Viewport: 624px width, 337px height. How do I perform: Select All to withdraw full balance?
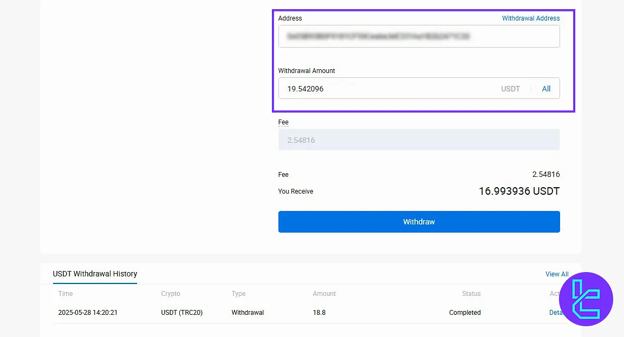point(546,89)
